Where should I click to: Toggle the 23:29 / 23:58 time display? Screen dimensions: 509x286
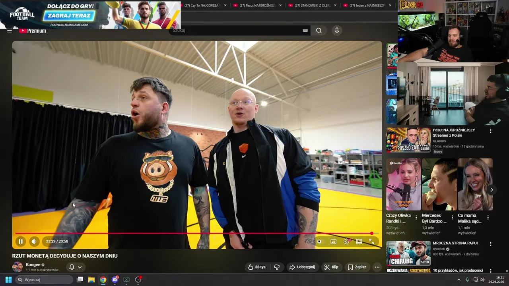(57, 241)
